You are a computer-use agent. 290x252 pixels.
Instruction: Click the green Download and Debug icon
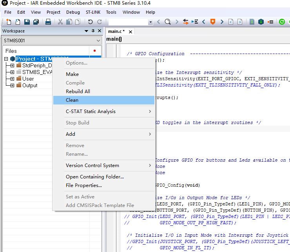pyautogui.click(x=282, y=22)
